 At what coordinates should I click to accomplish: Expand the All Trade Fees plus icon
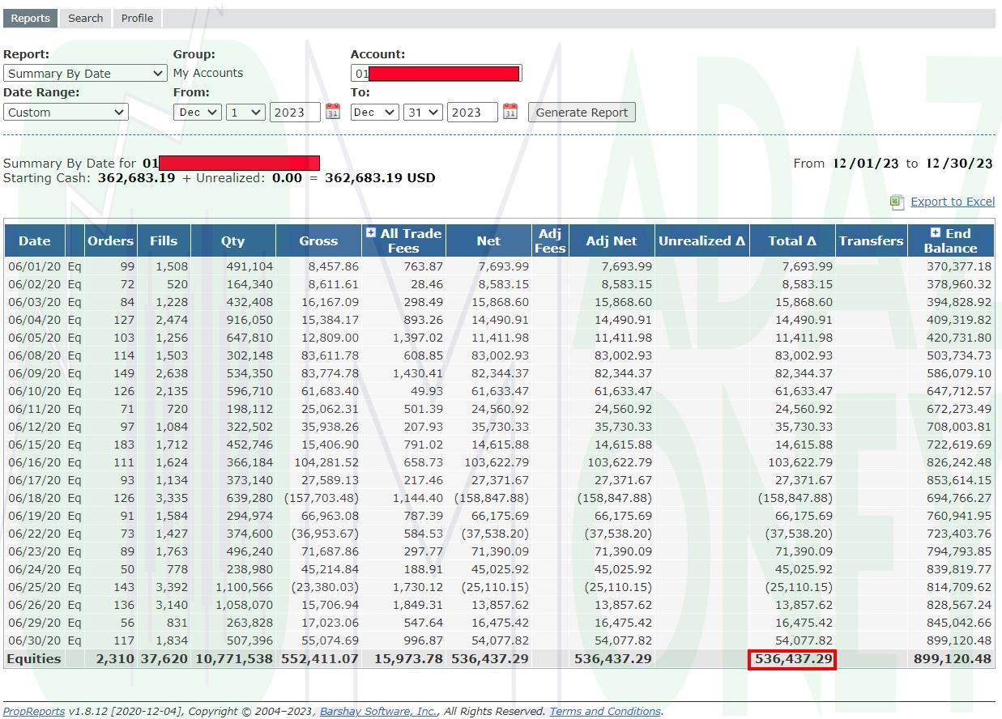(x=371, y=232)
